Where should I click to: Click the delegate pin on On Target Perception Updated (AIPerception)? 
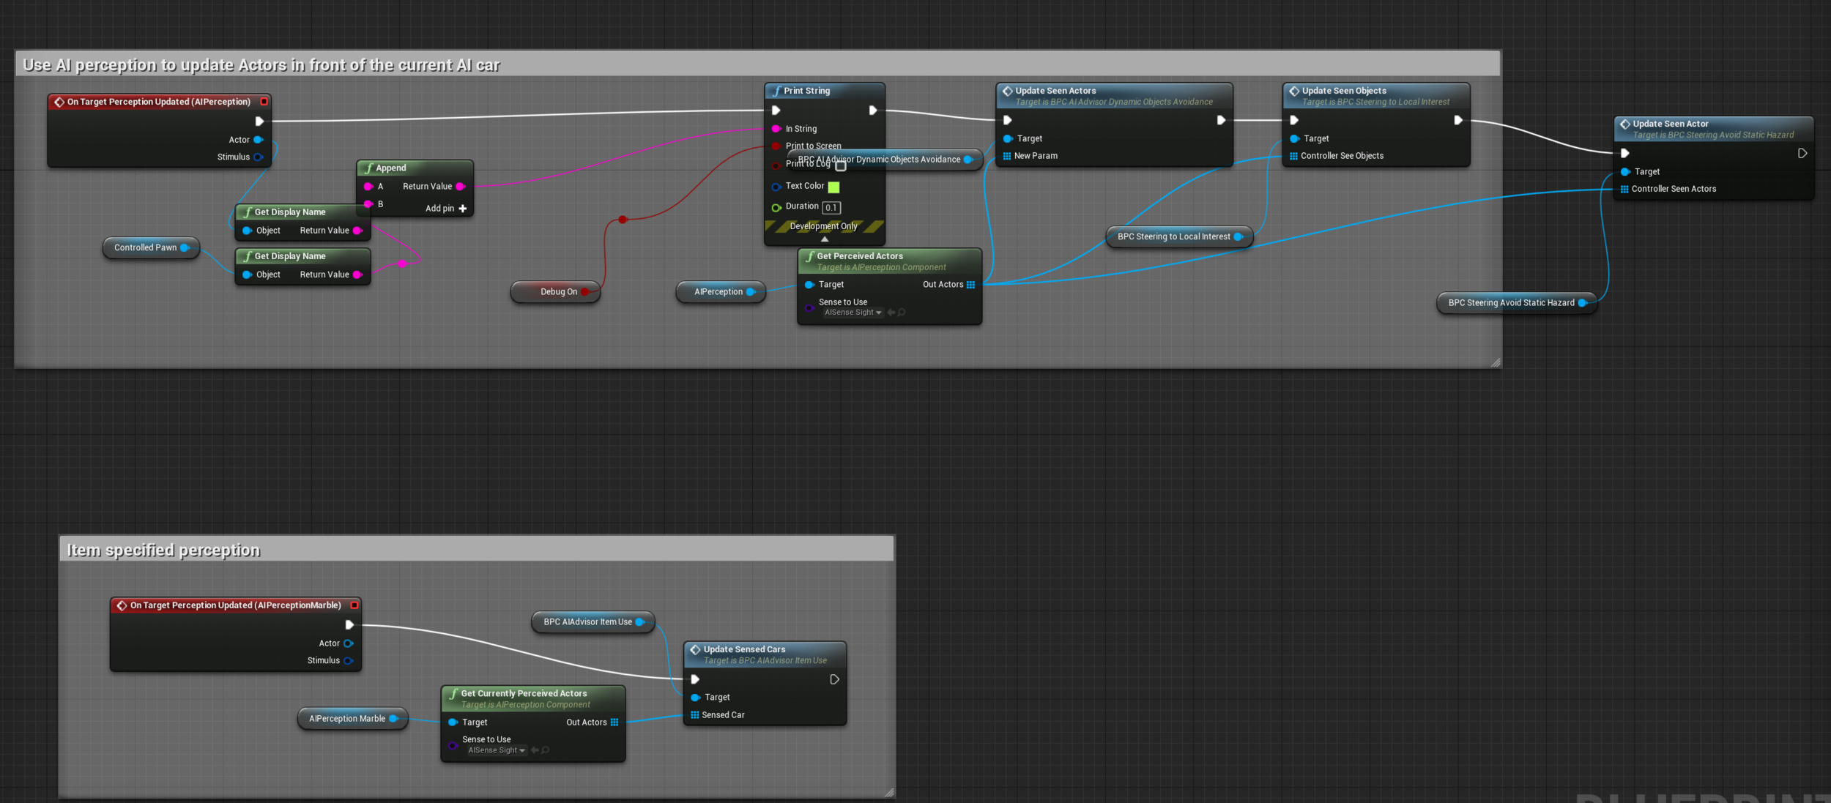264,102
